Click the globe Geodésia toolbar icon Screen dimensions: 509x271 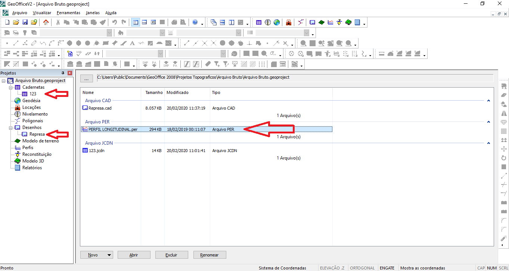pyautogui.click(x=277, y=22)
